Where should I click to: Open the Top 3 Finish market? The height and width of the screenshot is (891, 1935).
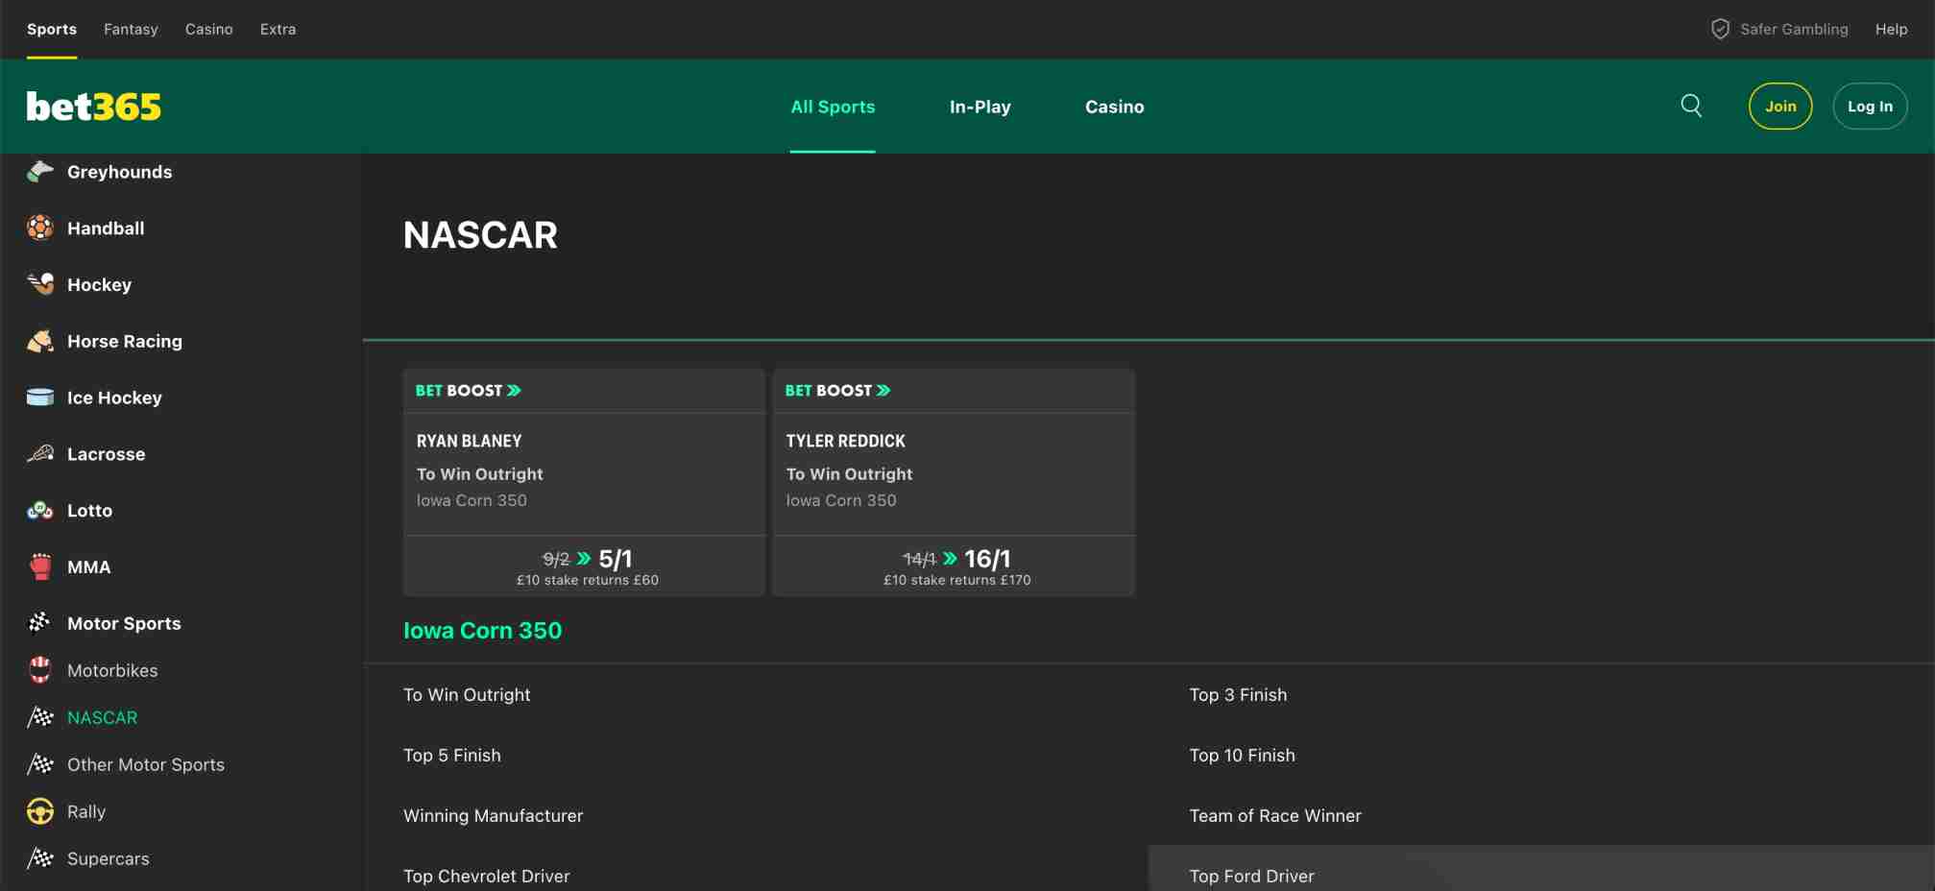click(x=1238, y=694)
